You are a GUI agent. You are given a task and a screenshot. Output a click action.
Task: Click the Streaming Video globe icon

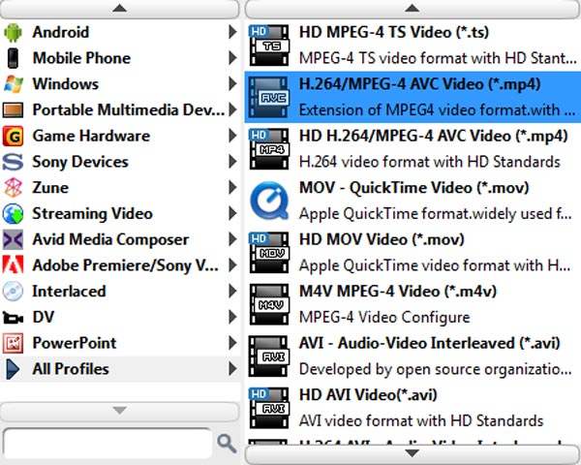[13, 213]
